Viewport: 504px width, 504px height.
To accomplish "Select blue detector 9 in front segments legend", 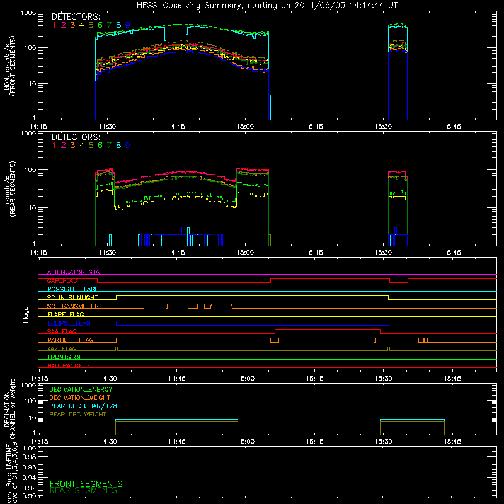I will 128,25.
